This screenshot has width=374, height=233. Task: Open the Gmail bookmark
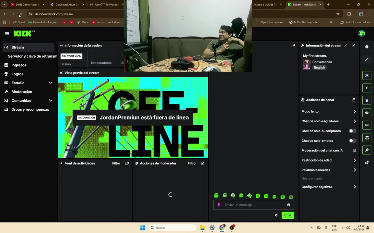[18, 22]
